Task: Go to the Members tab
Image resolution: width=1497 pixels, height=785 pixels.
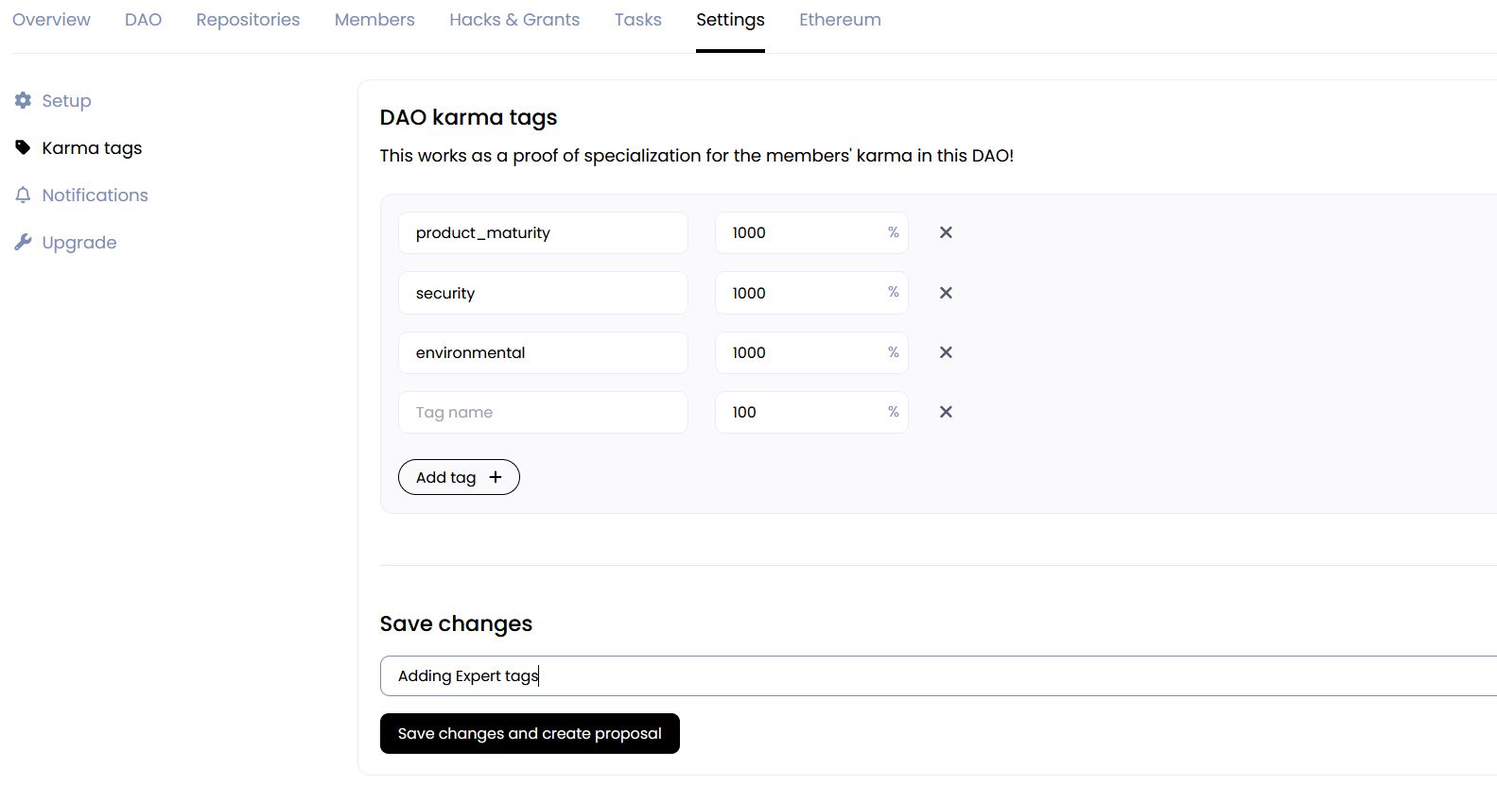Action: click(x=374, y=20)
